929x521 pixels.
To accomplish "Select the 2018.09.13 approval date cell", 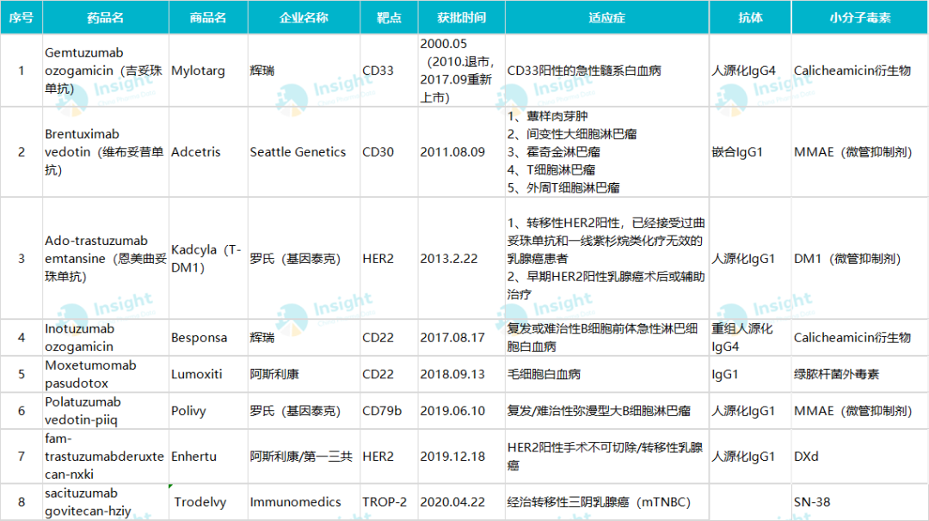I will pyautogui.click(x=462, y=374).
